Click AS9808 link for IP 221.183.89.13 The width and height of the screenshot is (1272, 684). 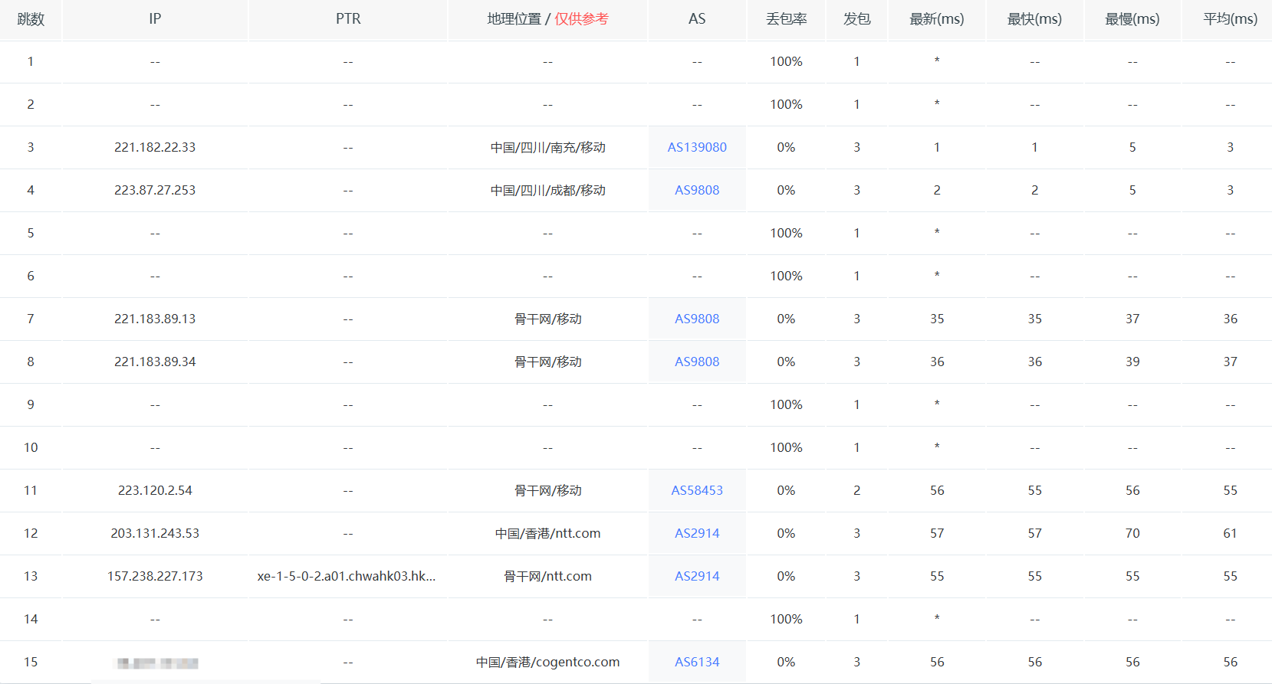(696, 319)
